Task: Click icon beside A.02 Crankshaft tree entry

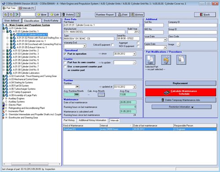Action: pyautogui.click(x=5, y=76)
